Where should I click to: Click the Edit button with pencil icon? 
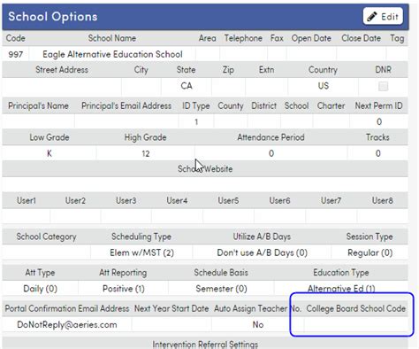383,16
